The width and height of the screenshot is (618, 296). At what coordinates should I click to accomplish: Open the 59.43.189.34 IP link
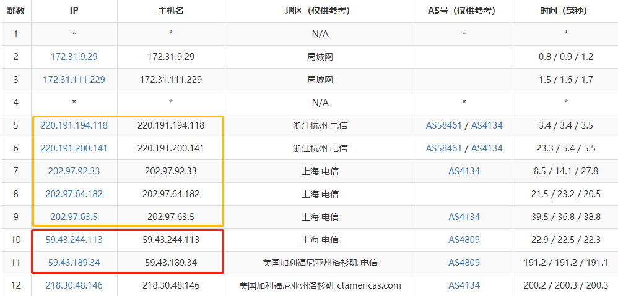[74, 263]
